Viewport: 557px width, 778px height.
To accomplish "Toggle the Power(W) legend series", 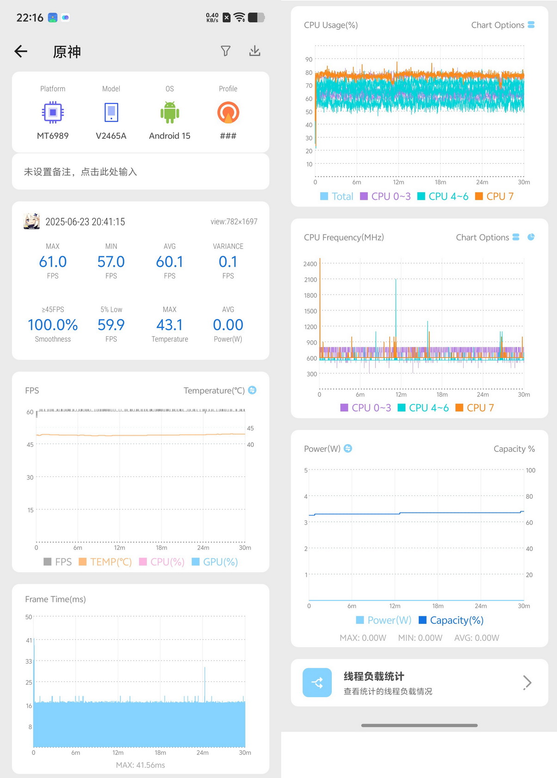I will coord(384,620).
